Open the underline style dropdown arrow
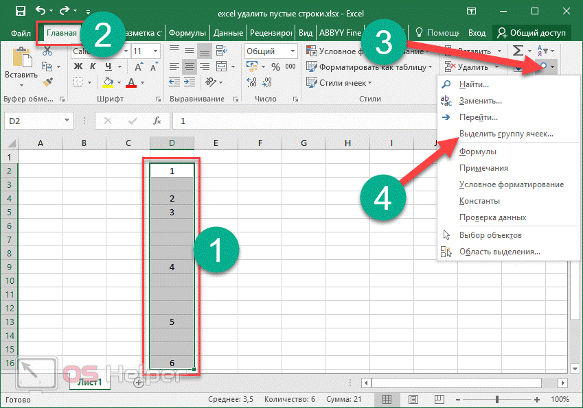The height and width of the screenshot is (408, 583). 119,67
